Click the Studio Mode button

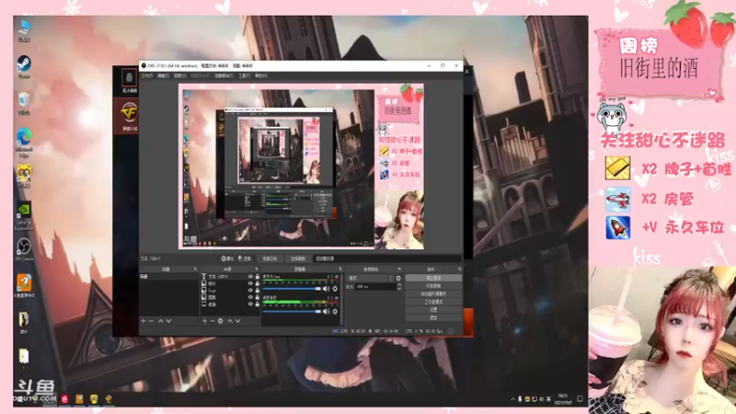(433, 302)
